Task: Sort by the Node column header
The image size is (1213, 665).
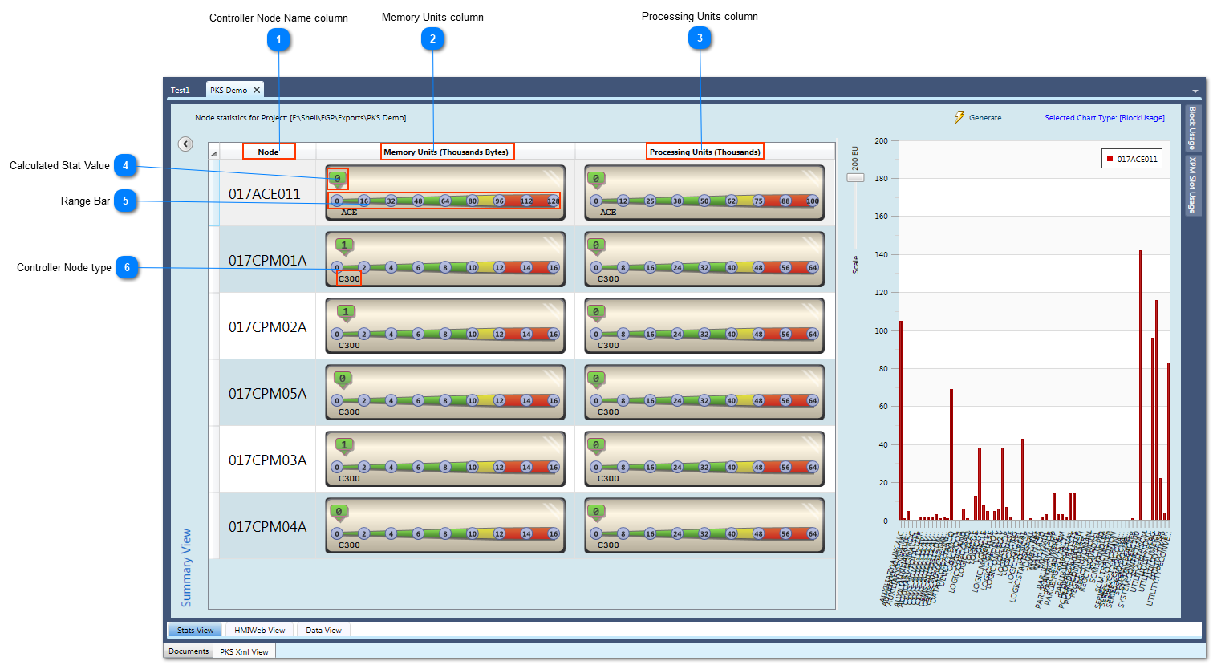Action: pos(268,152)
